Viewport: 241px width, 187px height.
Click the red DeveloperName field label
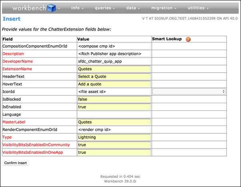[18, 61]
